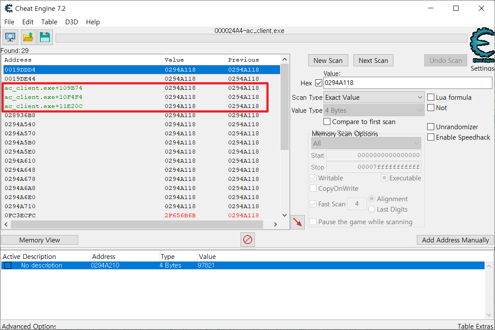
Task: Check Compare to first scan
Action: coord(327,121)
